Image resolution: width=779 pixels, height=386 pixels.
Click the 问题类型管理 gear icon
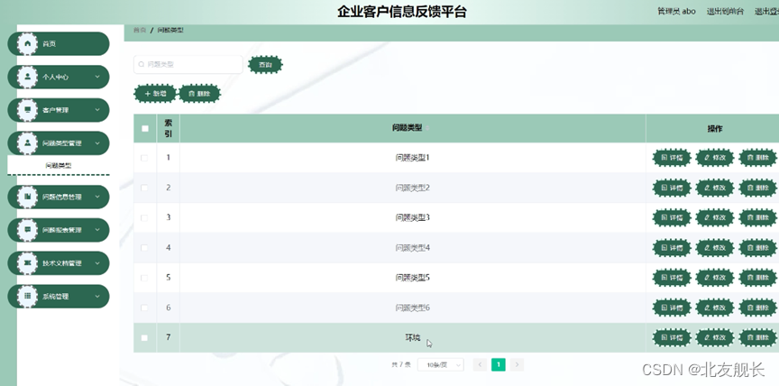tap(27, 143)
